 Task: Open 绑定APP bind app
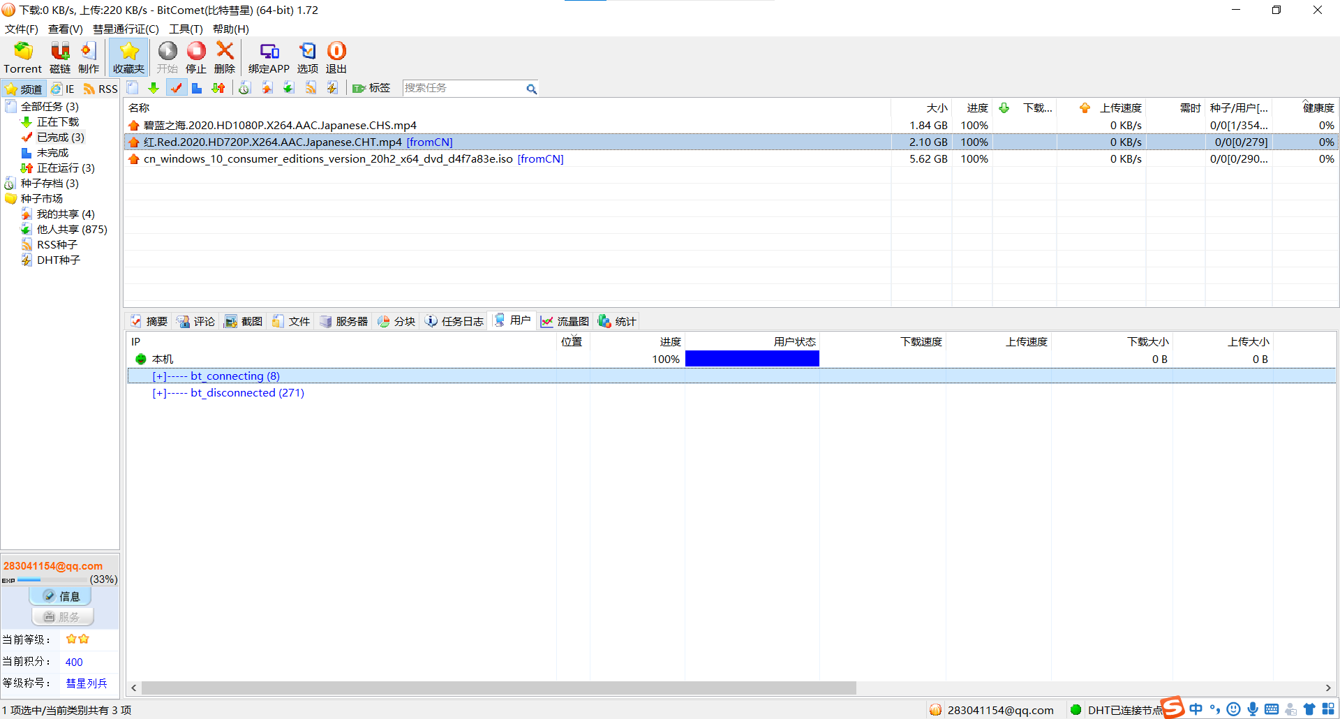click(x=269, y=57)
